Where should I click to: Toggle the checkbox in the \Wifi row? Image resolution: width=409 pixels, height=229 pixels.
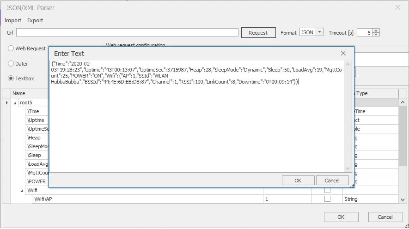pos(327,190)
